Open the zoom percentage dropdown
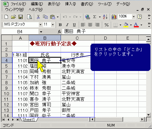The height and width of the screenshot is (129, 152). [134, 17]
